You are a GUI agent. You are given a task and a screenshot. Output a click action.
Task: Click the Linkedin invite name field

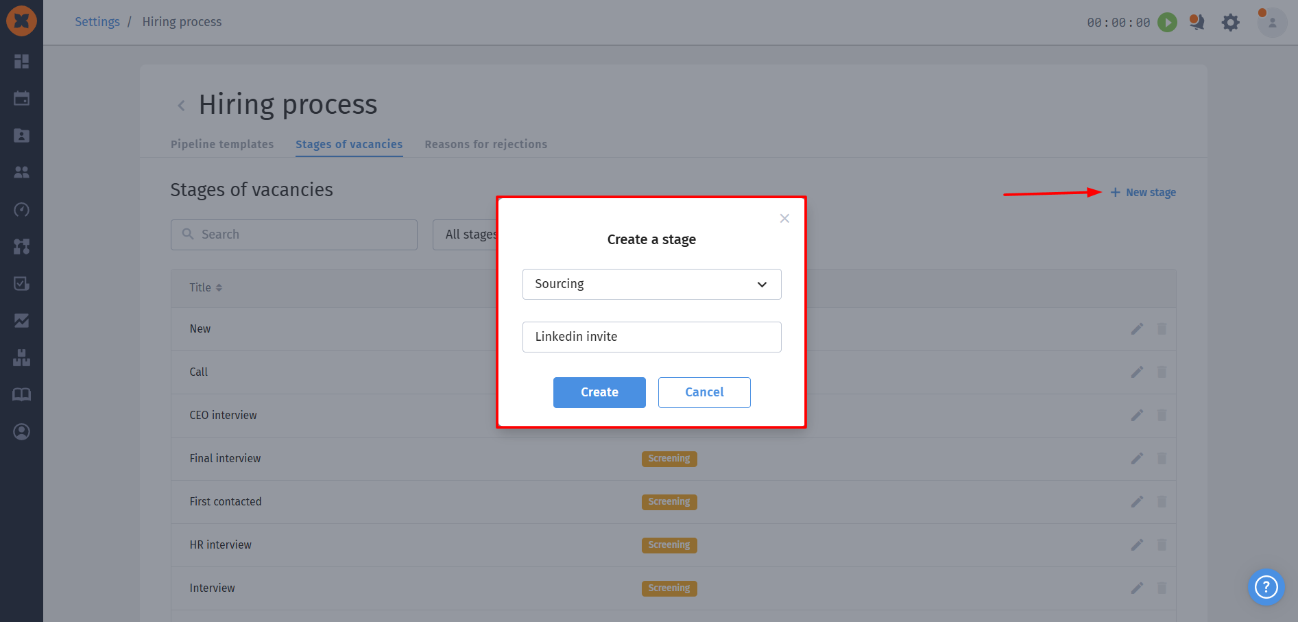coord(651,337)
